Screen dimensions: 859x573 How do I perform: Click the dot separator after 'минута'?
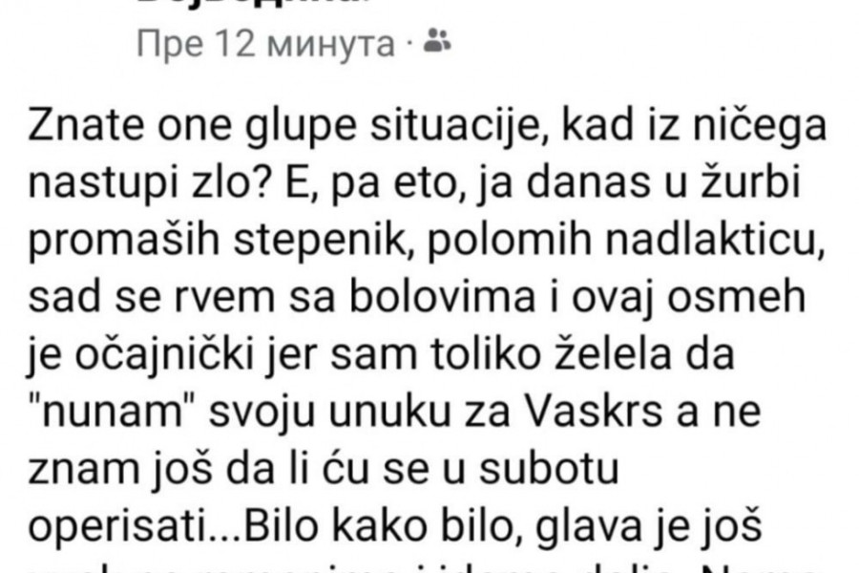point(409,43)
